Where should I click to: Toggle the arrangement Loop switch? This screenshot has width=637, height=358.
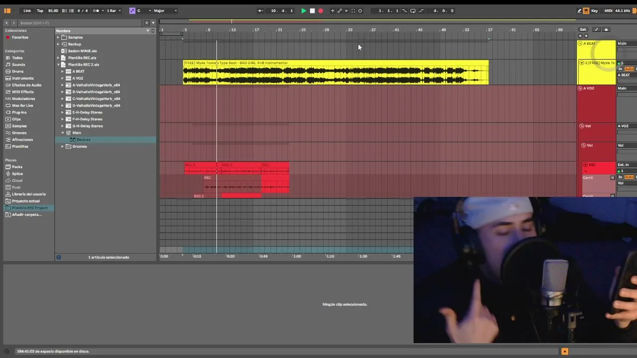tap(413, 10)
